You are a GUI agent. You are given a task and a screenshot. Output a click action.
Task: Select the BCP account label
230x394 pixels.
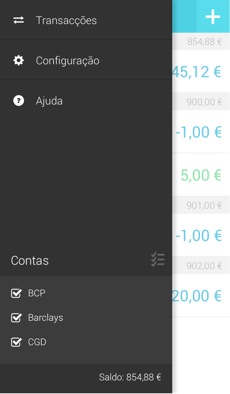click(37, 293)
